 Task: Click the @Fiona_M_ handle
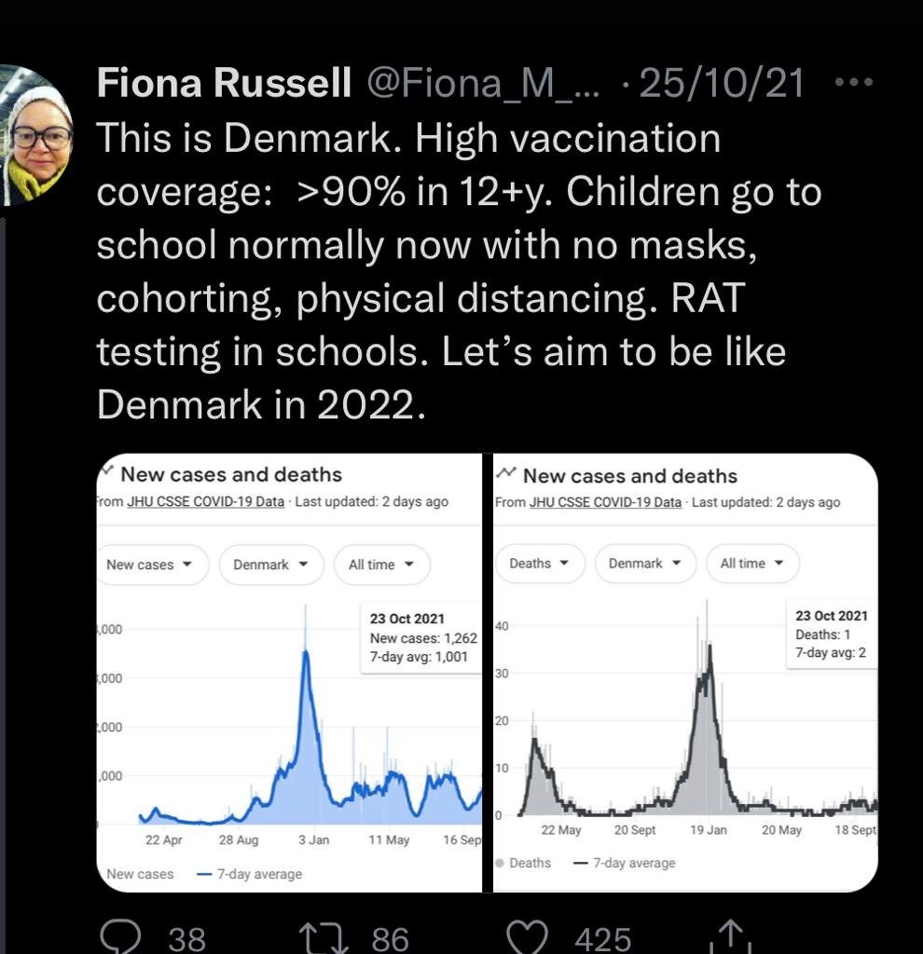click(483, 83)
